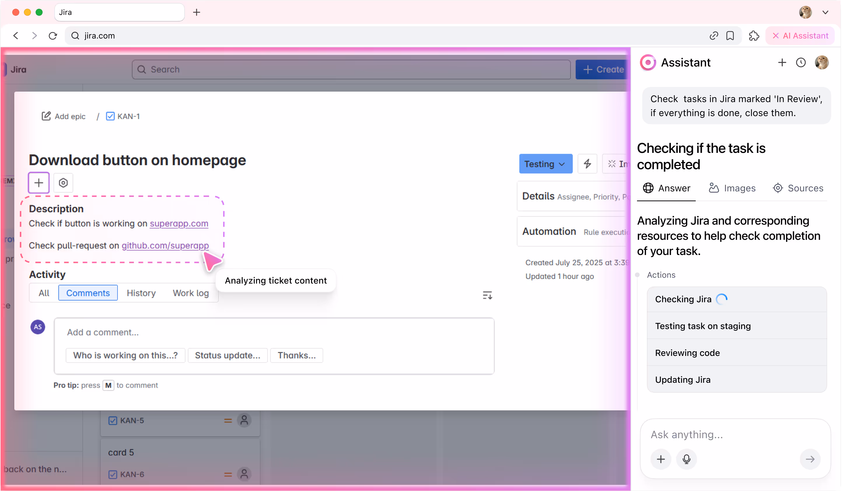This screenshot has width=861, height=491.
Task: Focus the Ask anything input
Action: pos(735,435)
